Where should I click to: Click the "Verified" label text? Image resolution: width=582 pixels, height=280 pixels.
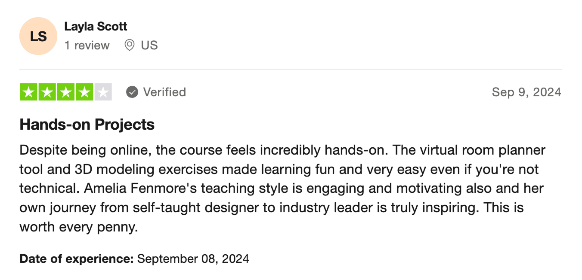click(164, 92)
